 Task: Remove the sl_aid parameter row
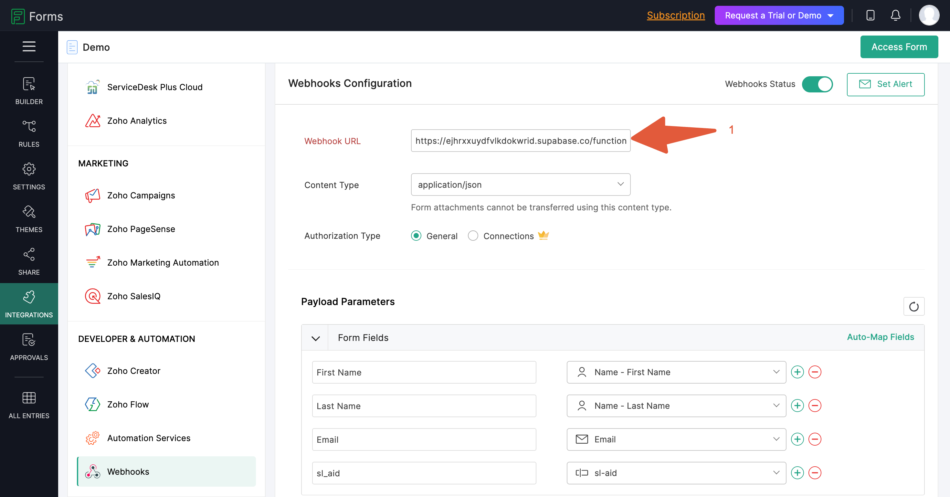click(x=815, y=473)
